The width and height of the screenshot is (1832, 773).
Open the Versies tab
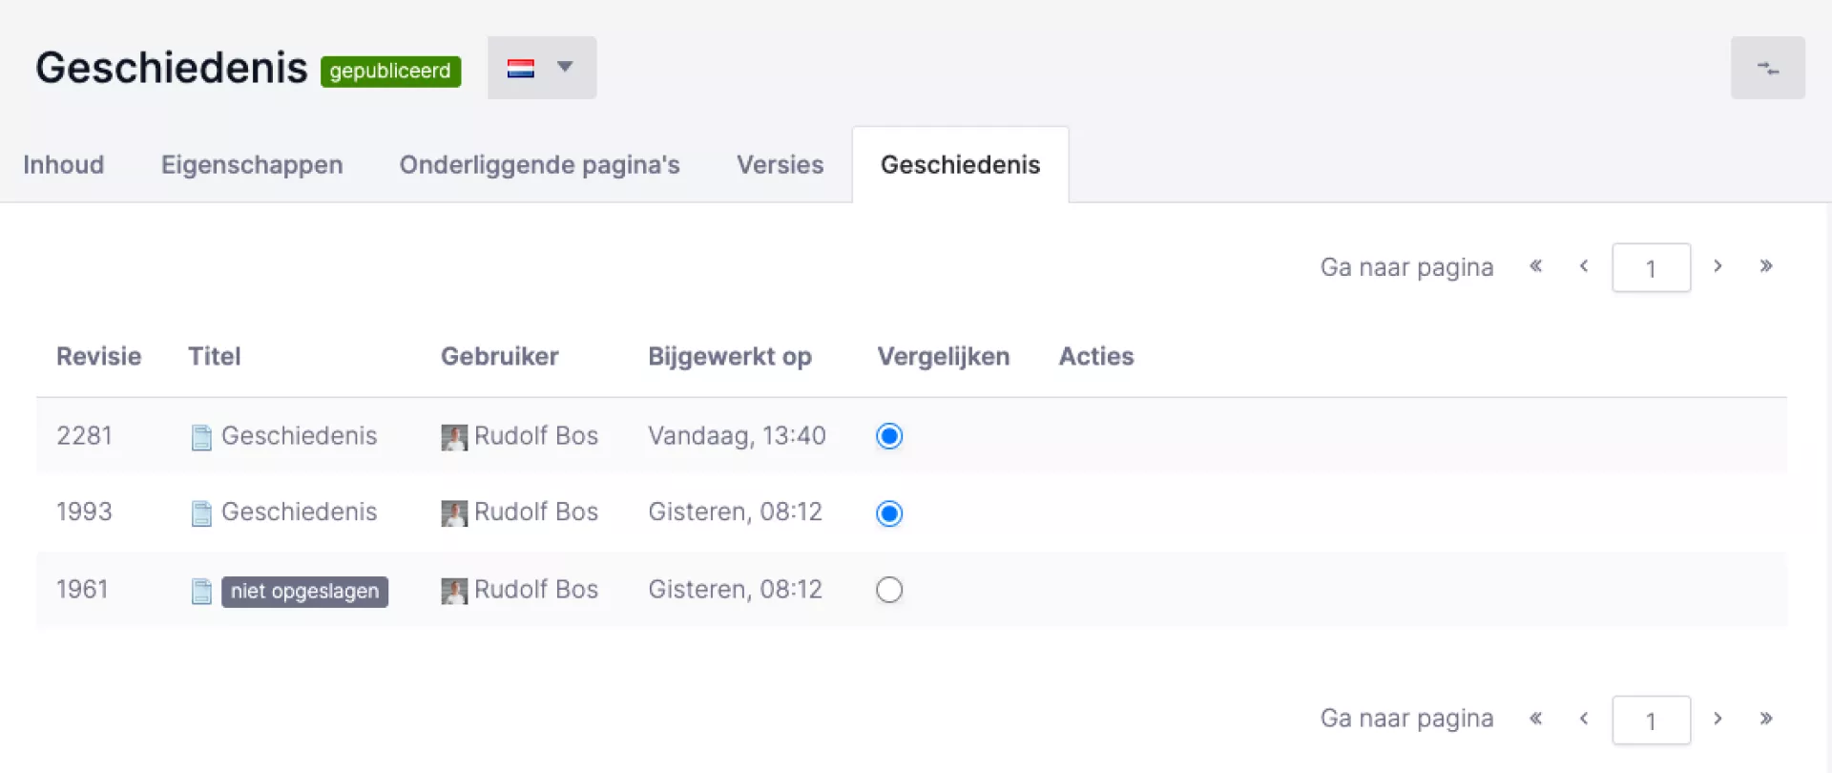pyautogui.click(x=780, y=164)
